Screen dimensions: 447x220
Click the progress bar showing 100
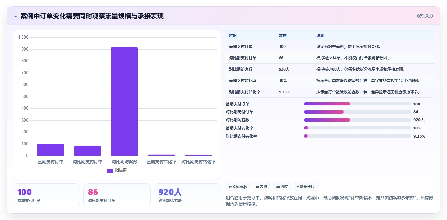pyautogui.click(x=357, y=104)
